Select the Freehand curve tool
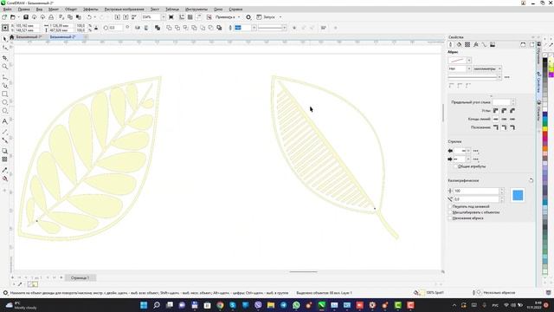The width and height of the screenshot is (554, 312). coord(4,77)
